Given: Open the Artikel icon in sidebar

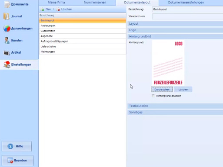Looking at the screenshot, I should [7, 53].
